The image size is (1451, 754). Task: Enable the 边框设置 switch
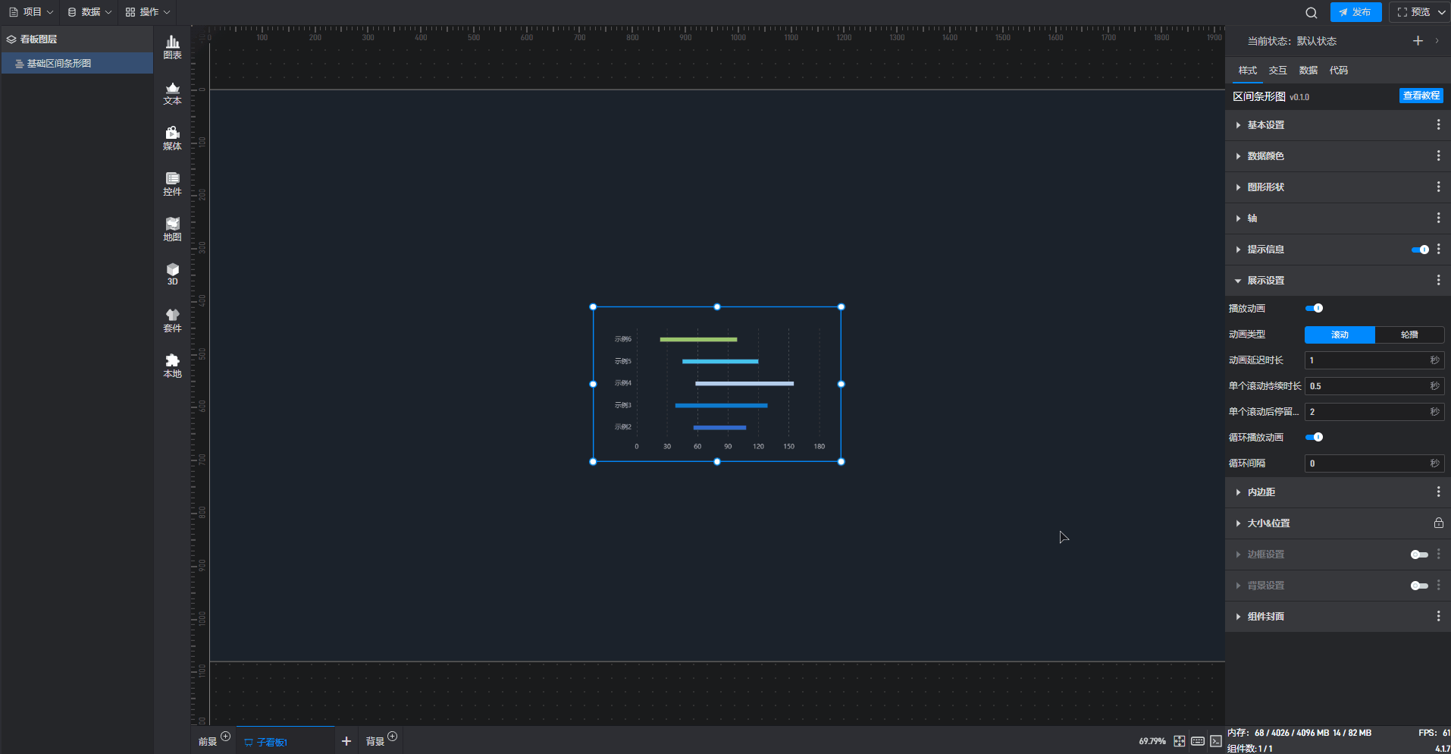1419,555
